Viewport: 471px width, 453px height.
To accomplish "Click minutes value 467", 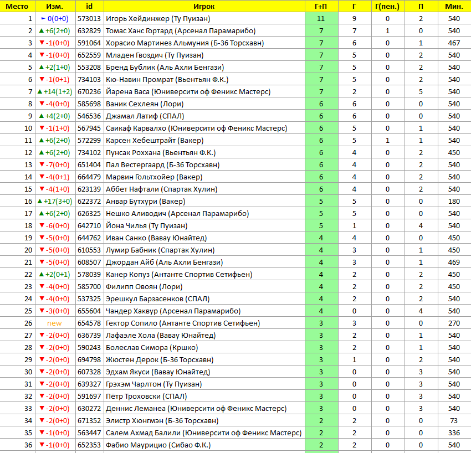I will tap(454, 43).
